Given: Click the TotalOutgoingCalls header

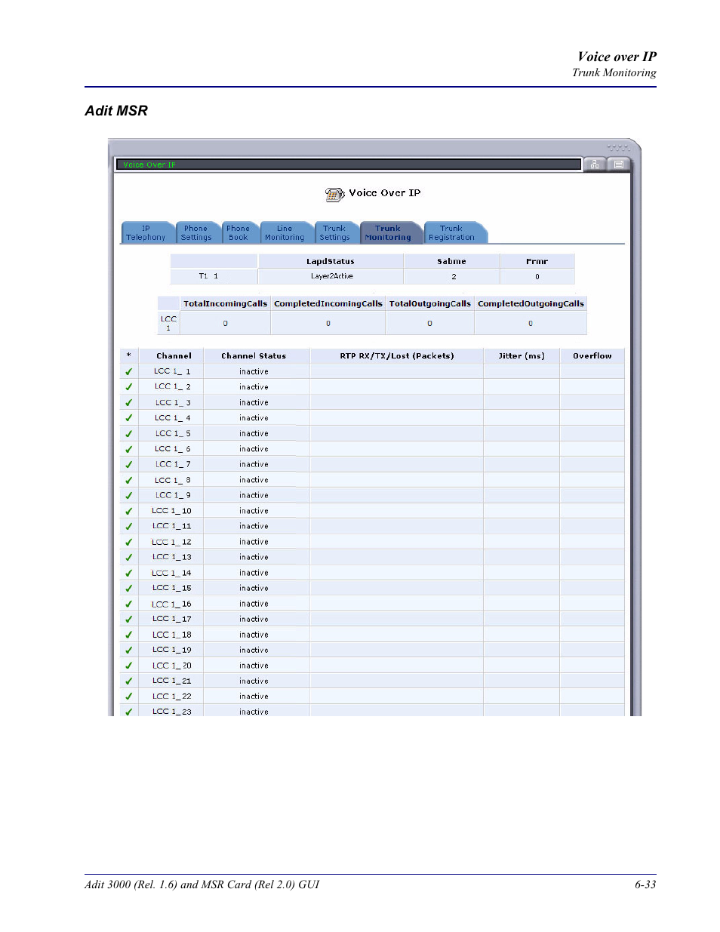Looking at the screenshot, I should (x=430, y=303).
